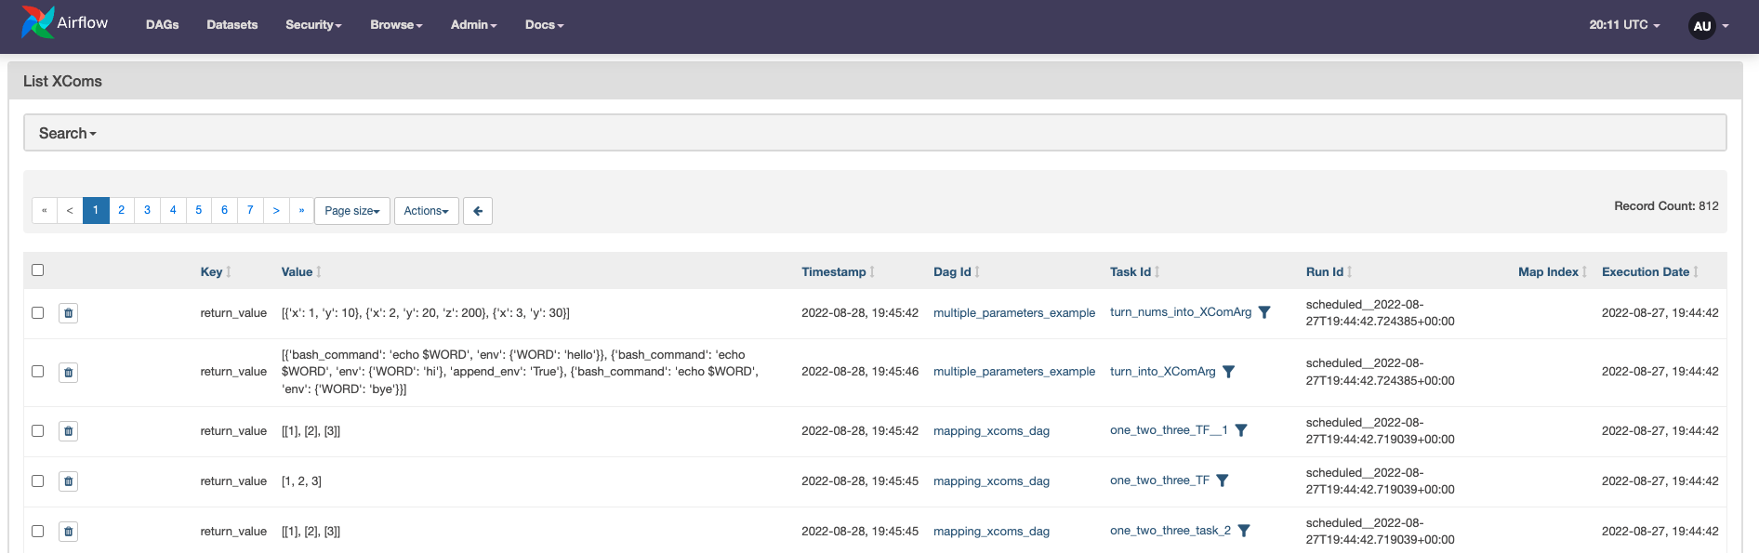Filter by turn_nums_into_XComArg task
The height and width of the screenshot is (553, 1759).
[1264, 312]
